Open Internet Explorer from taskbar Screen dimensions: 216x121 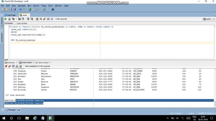click(x=35, y=118)
